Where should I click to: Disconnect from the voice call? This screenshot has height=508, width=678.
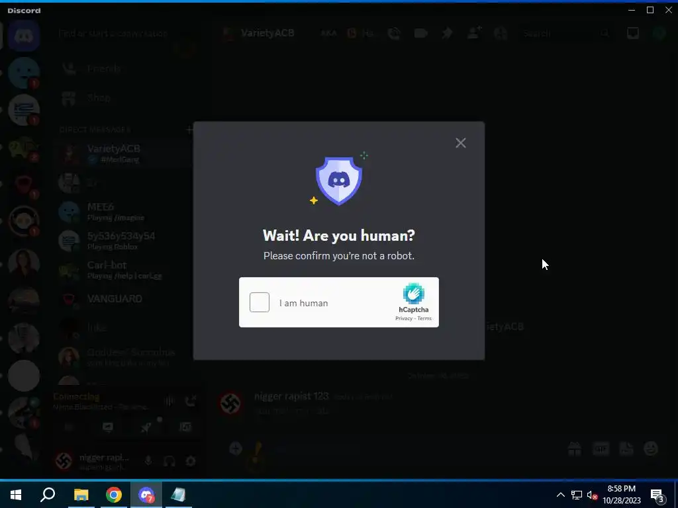pos(190,402)
